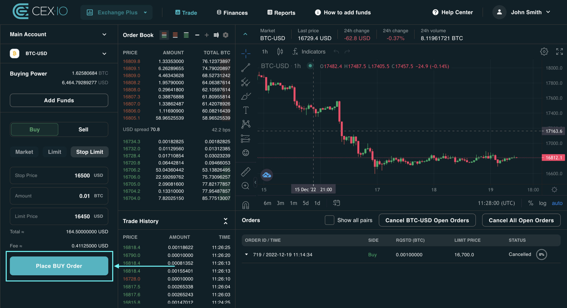Click the Indicators toolbar item

click(308, 52)
